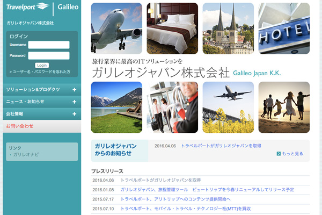This screenshot has height=215, width=322.
Task: Open the ソリューション&プロダクツ menu
Action: (x=42, y=90)
